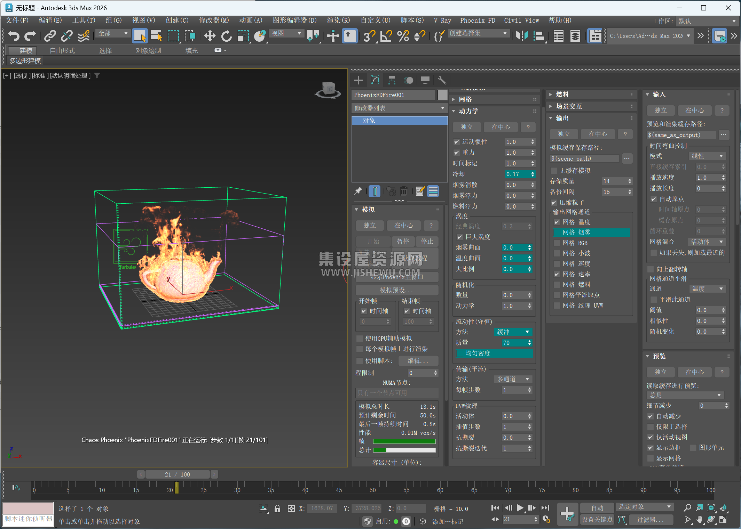Activate the Select and Scale tool
Screen dimensions: 741x529
point(243,36)
